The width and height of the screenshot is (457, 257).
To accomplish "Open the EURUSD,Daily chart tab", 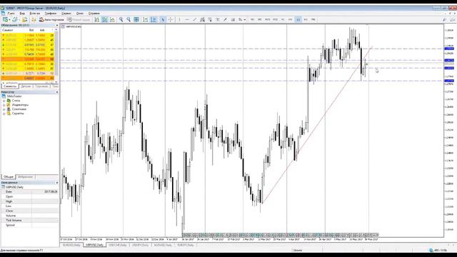I will (x=71, y=245).
